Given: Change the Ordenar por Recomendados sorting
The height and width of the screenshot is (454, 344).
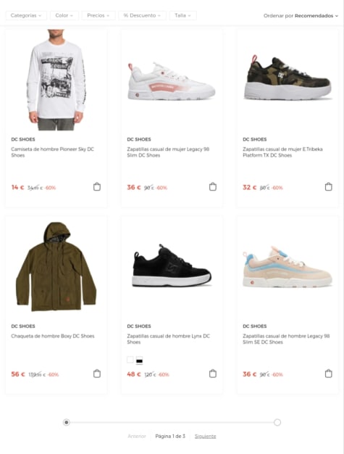Looking at the screenshot, I should pyautogui.click(x=301, y=16).
